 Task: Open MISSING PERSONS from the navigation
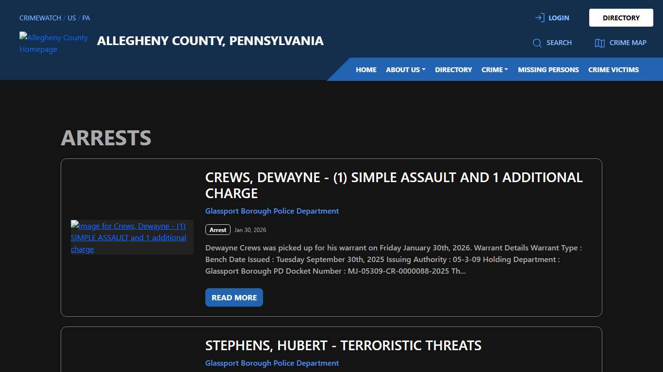tap(548, 69)
